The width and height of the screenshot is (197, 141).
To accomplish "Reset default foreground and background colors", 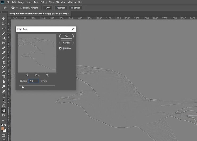I will (2, 125).
